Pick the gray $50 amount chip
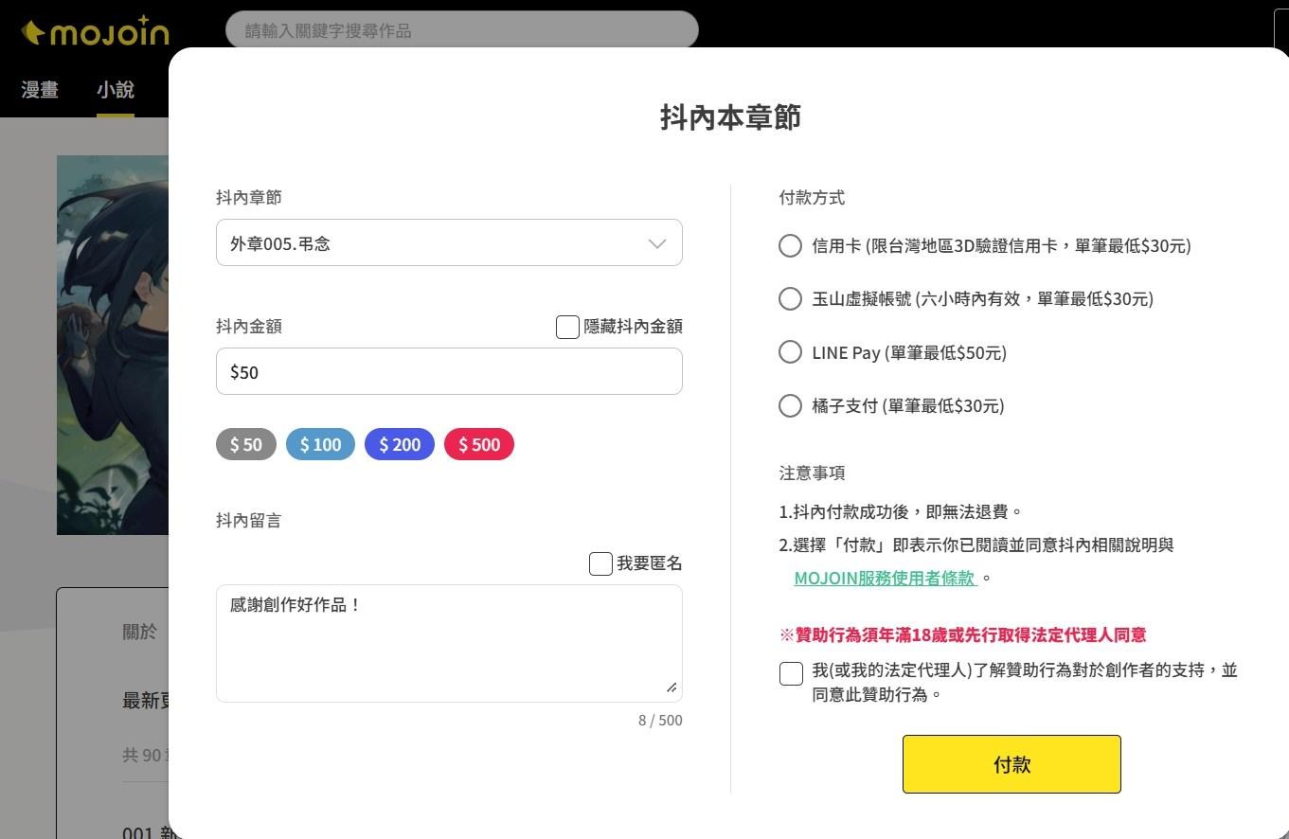Viewport: 1289px width, 839px height. tap(246, 444)
